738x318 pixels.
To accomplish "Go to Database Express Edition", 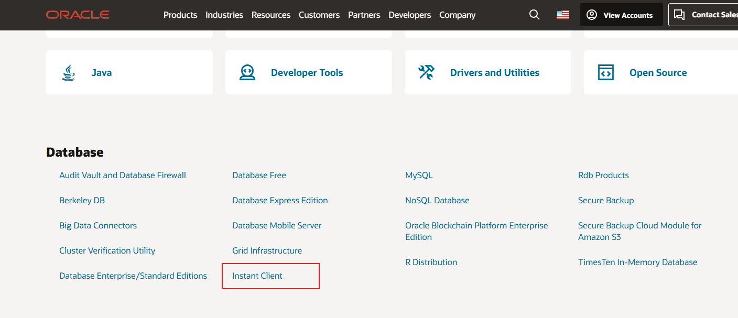I will [x=280, y=200].
